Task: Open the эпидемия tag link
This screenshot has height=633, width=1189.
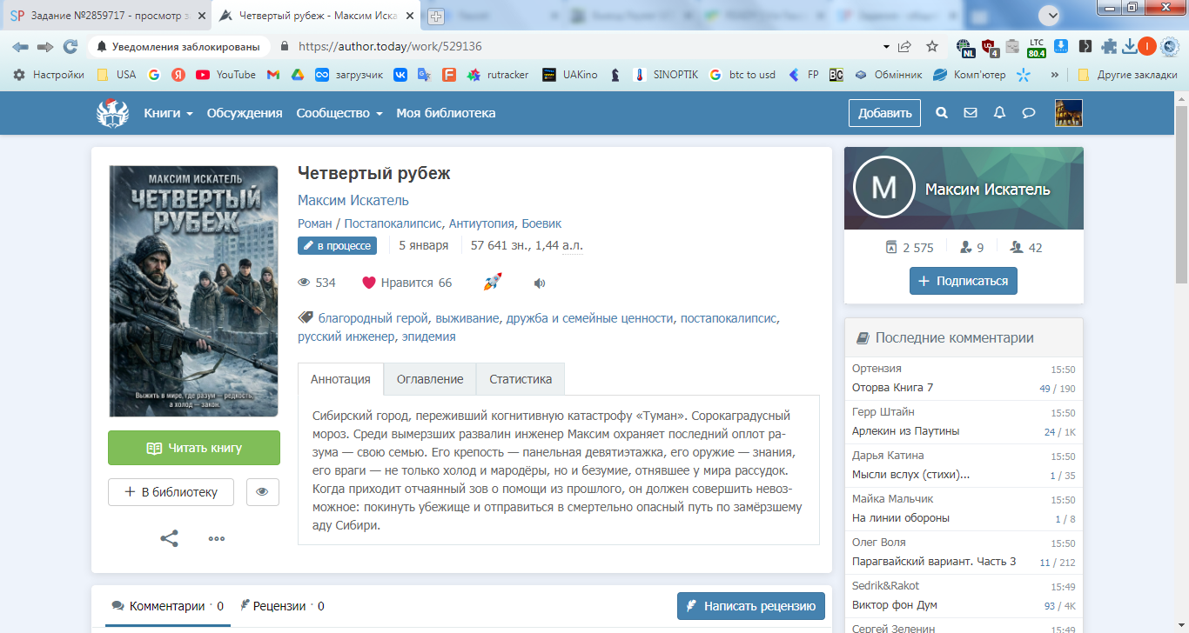Action: 428,336
